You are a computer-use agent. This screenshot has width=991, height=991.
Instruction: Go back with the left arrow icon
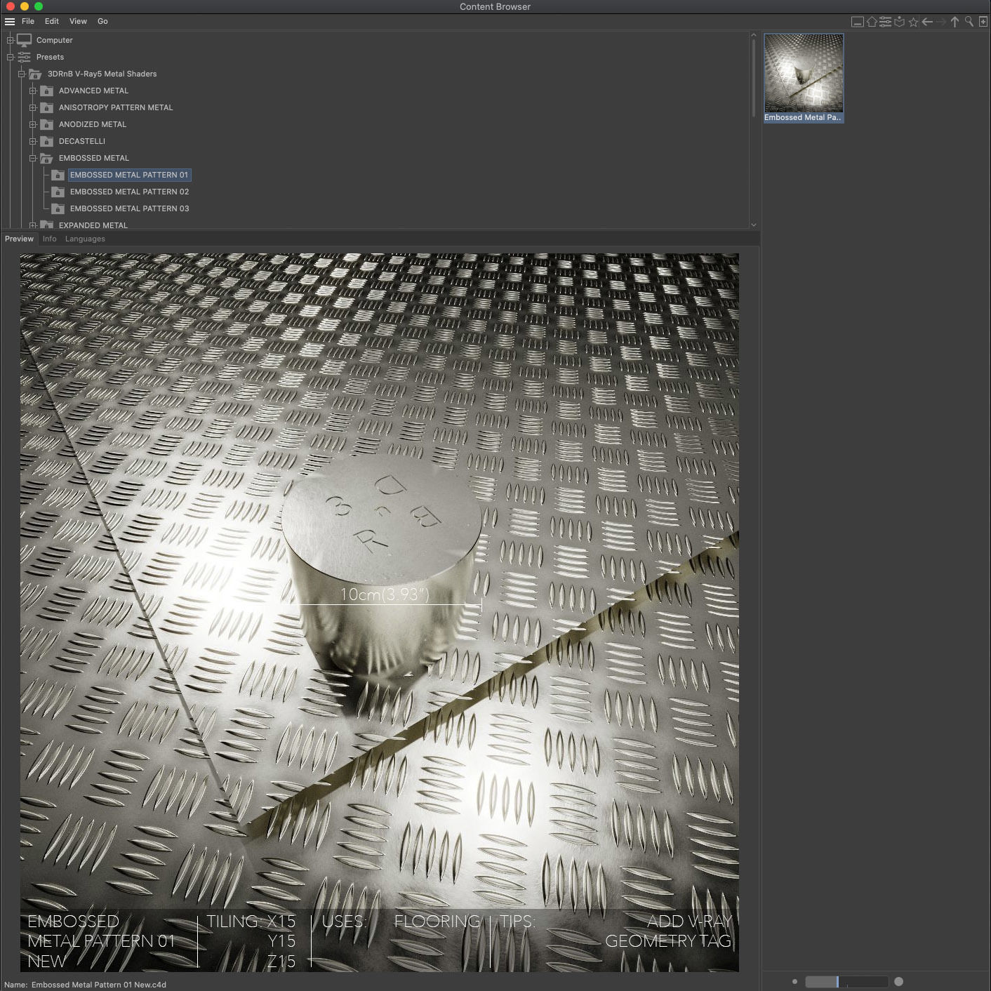[927, 22]
